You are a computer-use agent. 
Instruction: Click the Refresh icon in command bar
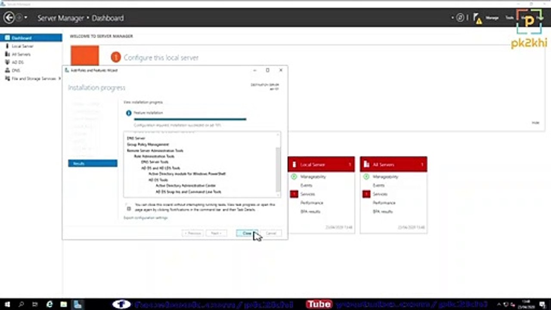point(460,18)
